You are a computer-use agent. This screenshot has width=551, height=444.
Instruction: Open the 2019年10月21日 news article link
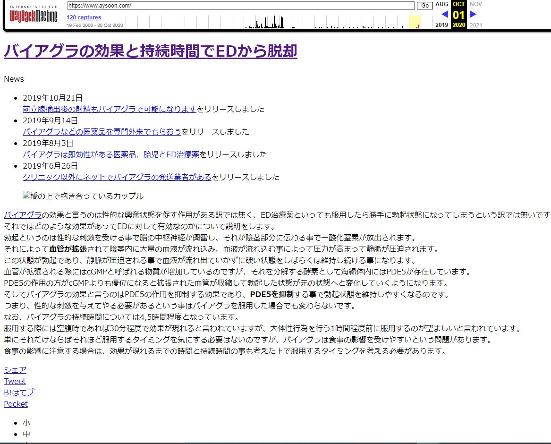pyautogui.click(x=110, y=109)
